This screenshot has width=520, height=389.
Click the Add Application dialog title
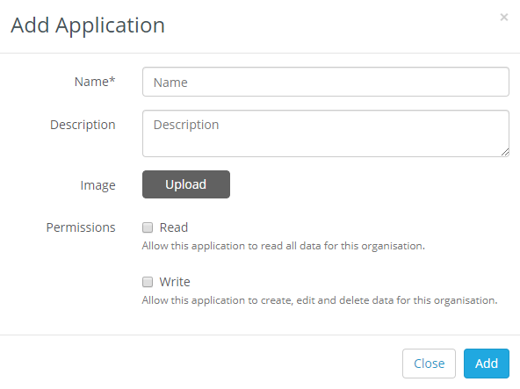[x=88, y=25]
